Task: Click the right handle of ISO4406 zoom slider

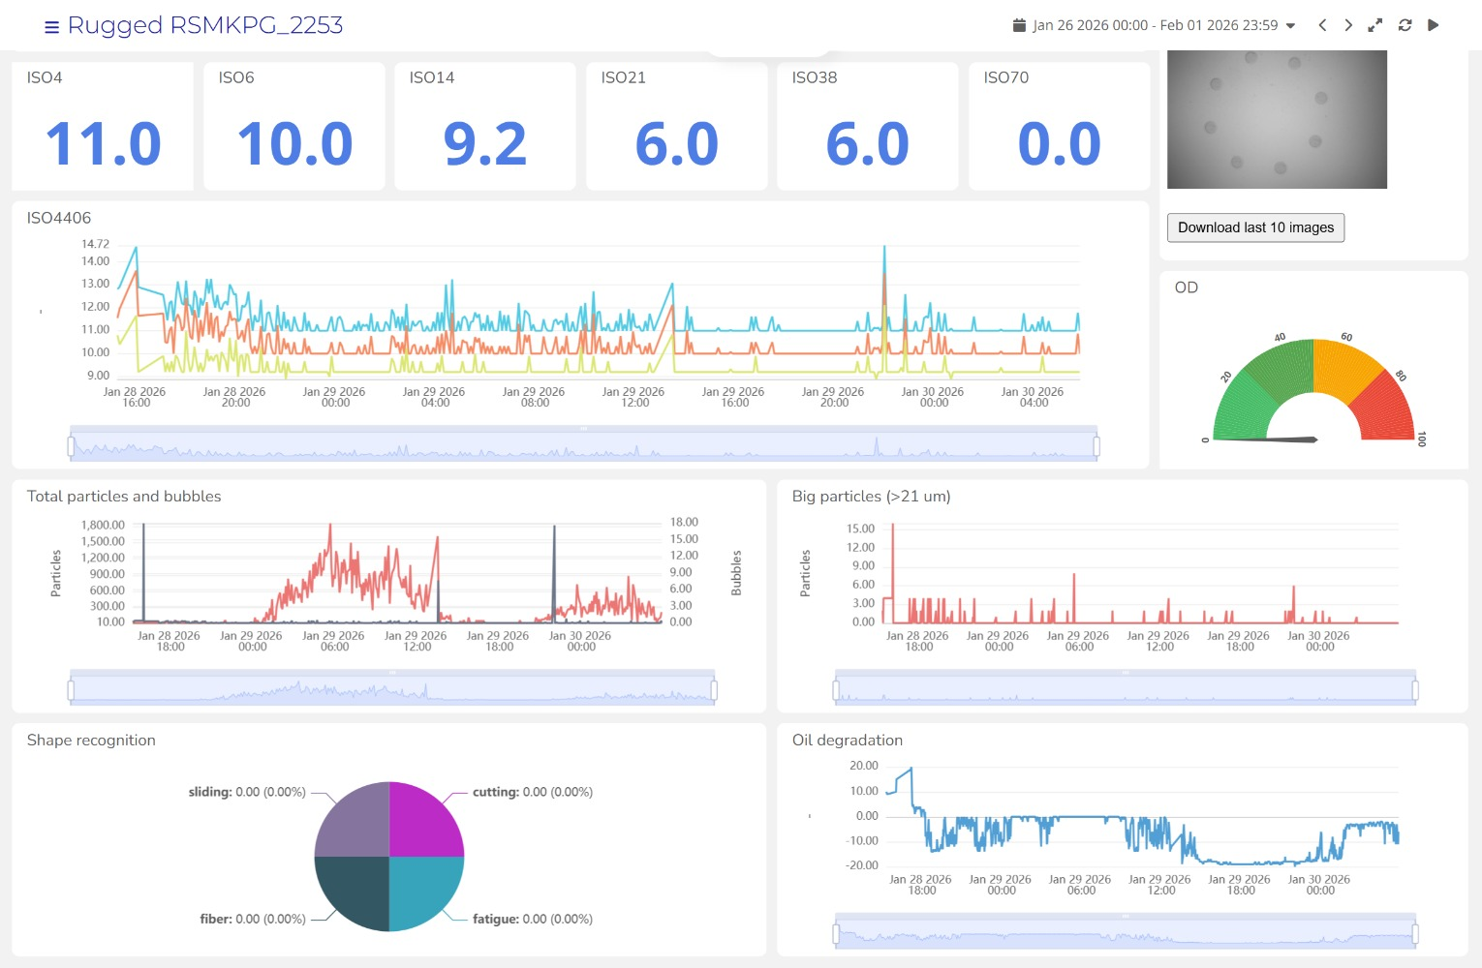Action: (1096, 446)
